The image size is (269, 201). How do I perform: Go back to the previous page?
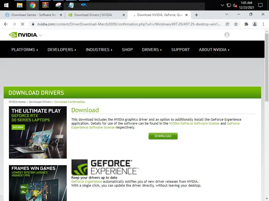(x=6, y=24)
